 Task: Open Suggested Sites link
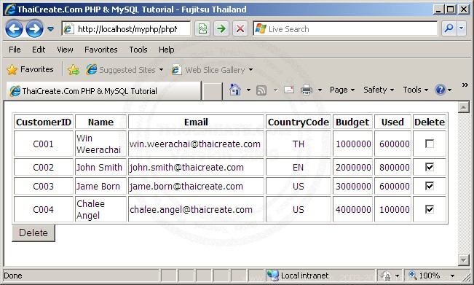pos(125,70)
